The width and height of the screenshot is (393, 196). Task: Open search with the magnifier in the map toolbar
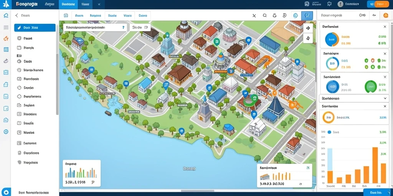[x=265, y=15]
